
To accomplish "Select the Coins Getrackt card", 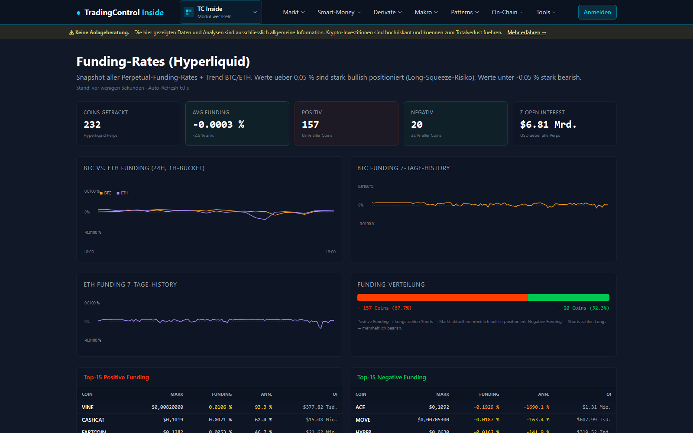I will click(x=128, y=124).
